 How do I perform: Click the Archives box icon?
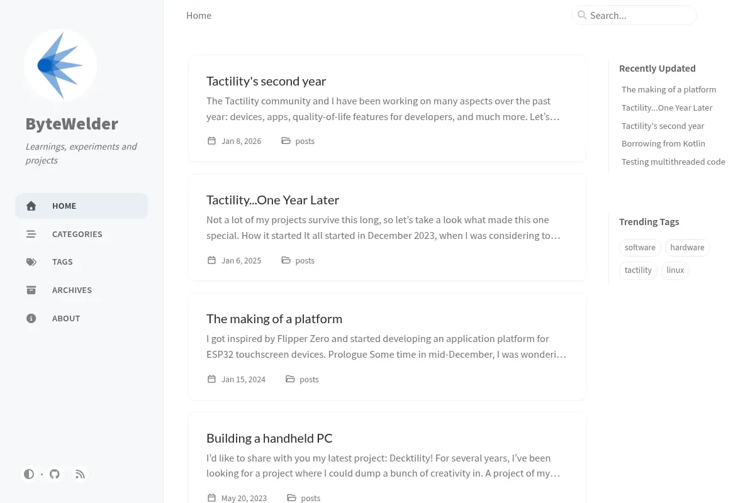[31, 290]
